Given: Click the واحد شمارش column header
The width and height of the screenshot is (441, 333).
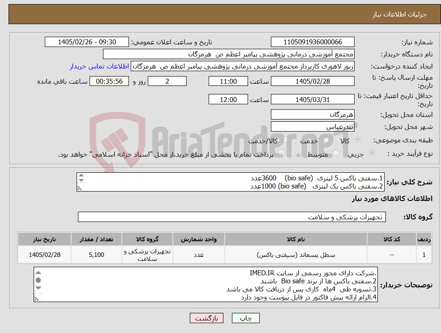Looking at the screenshot, I should [x=199, y=239].
